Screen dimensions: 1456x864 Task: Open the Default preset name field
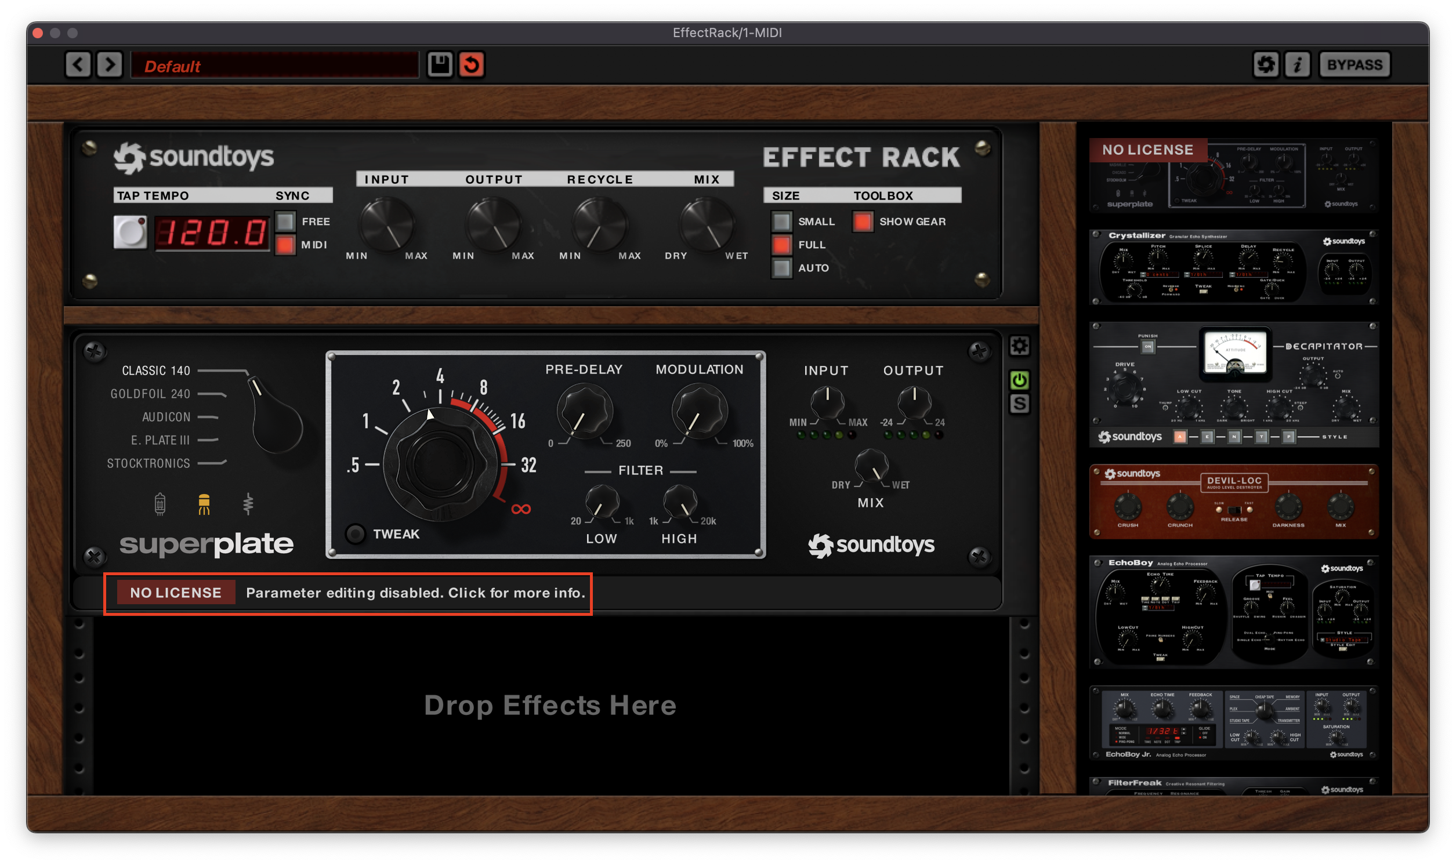(x=275, y=65)
